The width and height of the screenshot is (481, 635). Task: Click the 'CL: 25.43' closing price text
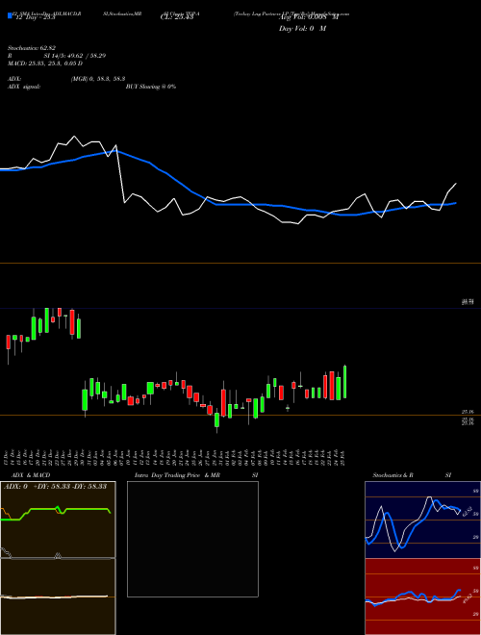(x=177, y=17)
